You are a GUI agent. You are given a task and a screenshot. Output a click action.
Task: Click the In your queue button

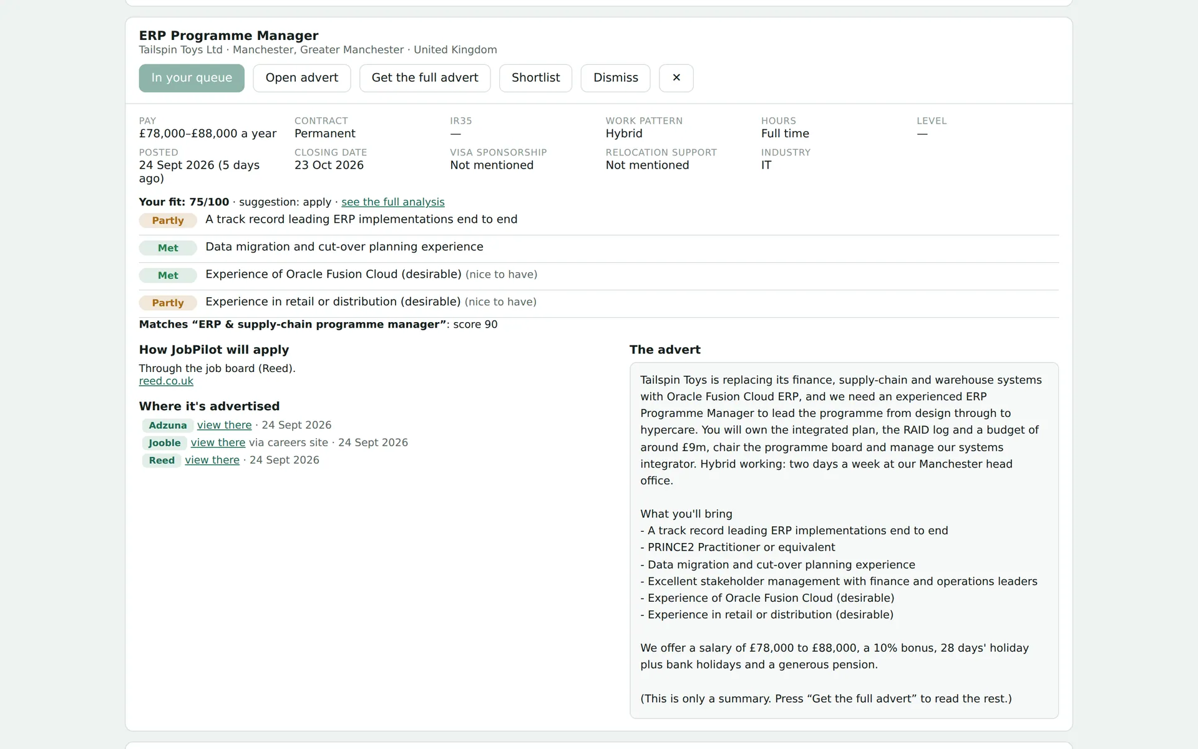(x=192, y=78)
